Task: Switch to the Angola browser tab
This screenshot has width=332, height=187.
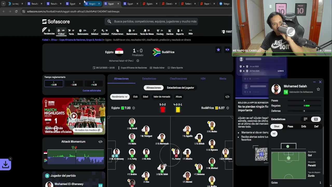Action: pos(92,4)
